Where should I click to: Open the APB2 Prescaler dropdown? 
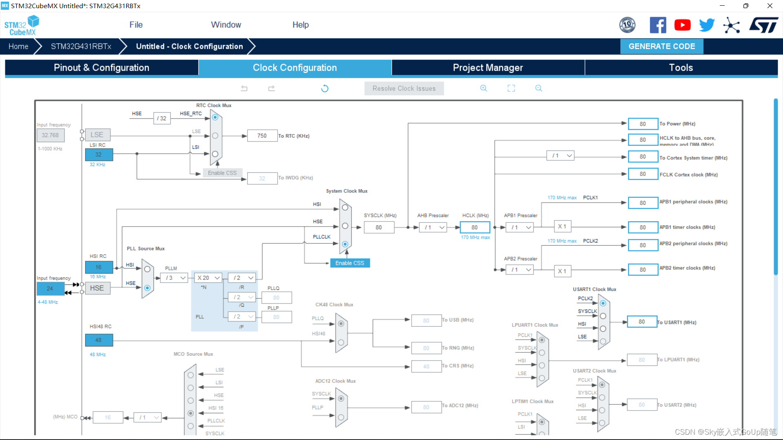pyautogui.click(x=520, y=270)
